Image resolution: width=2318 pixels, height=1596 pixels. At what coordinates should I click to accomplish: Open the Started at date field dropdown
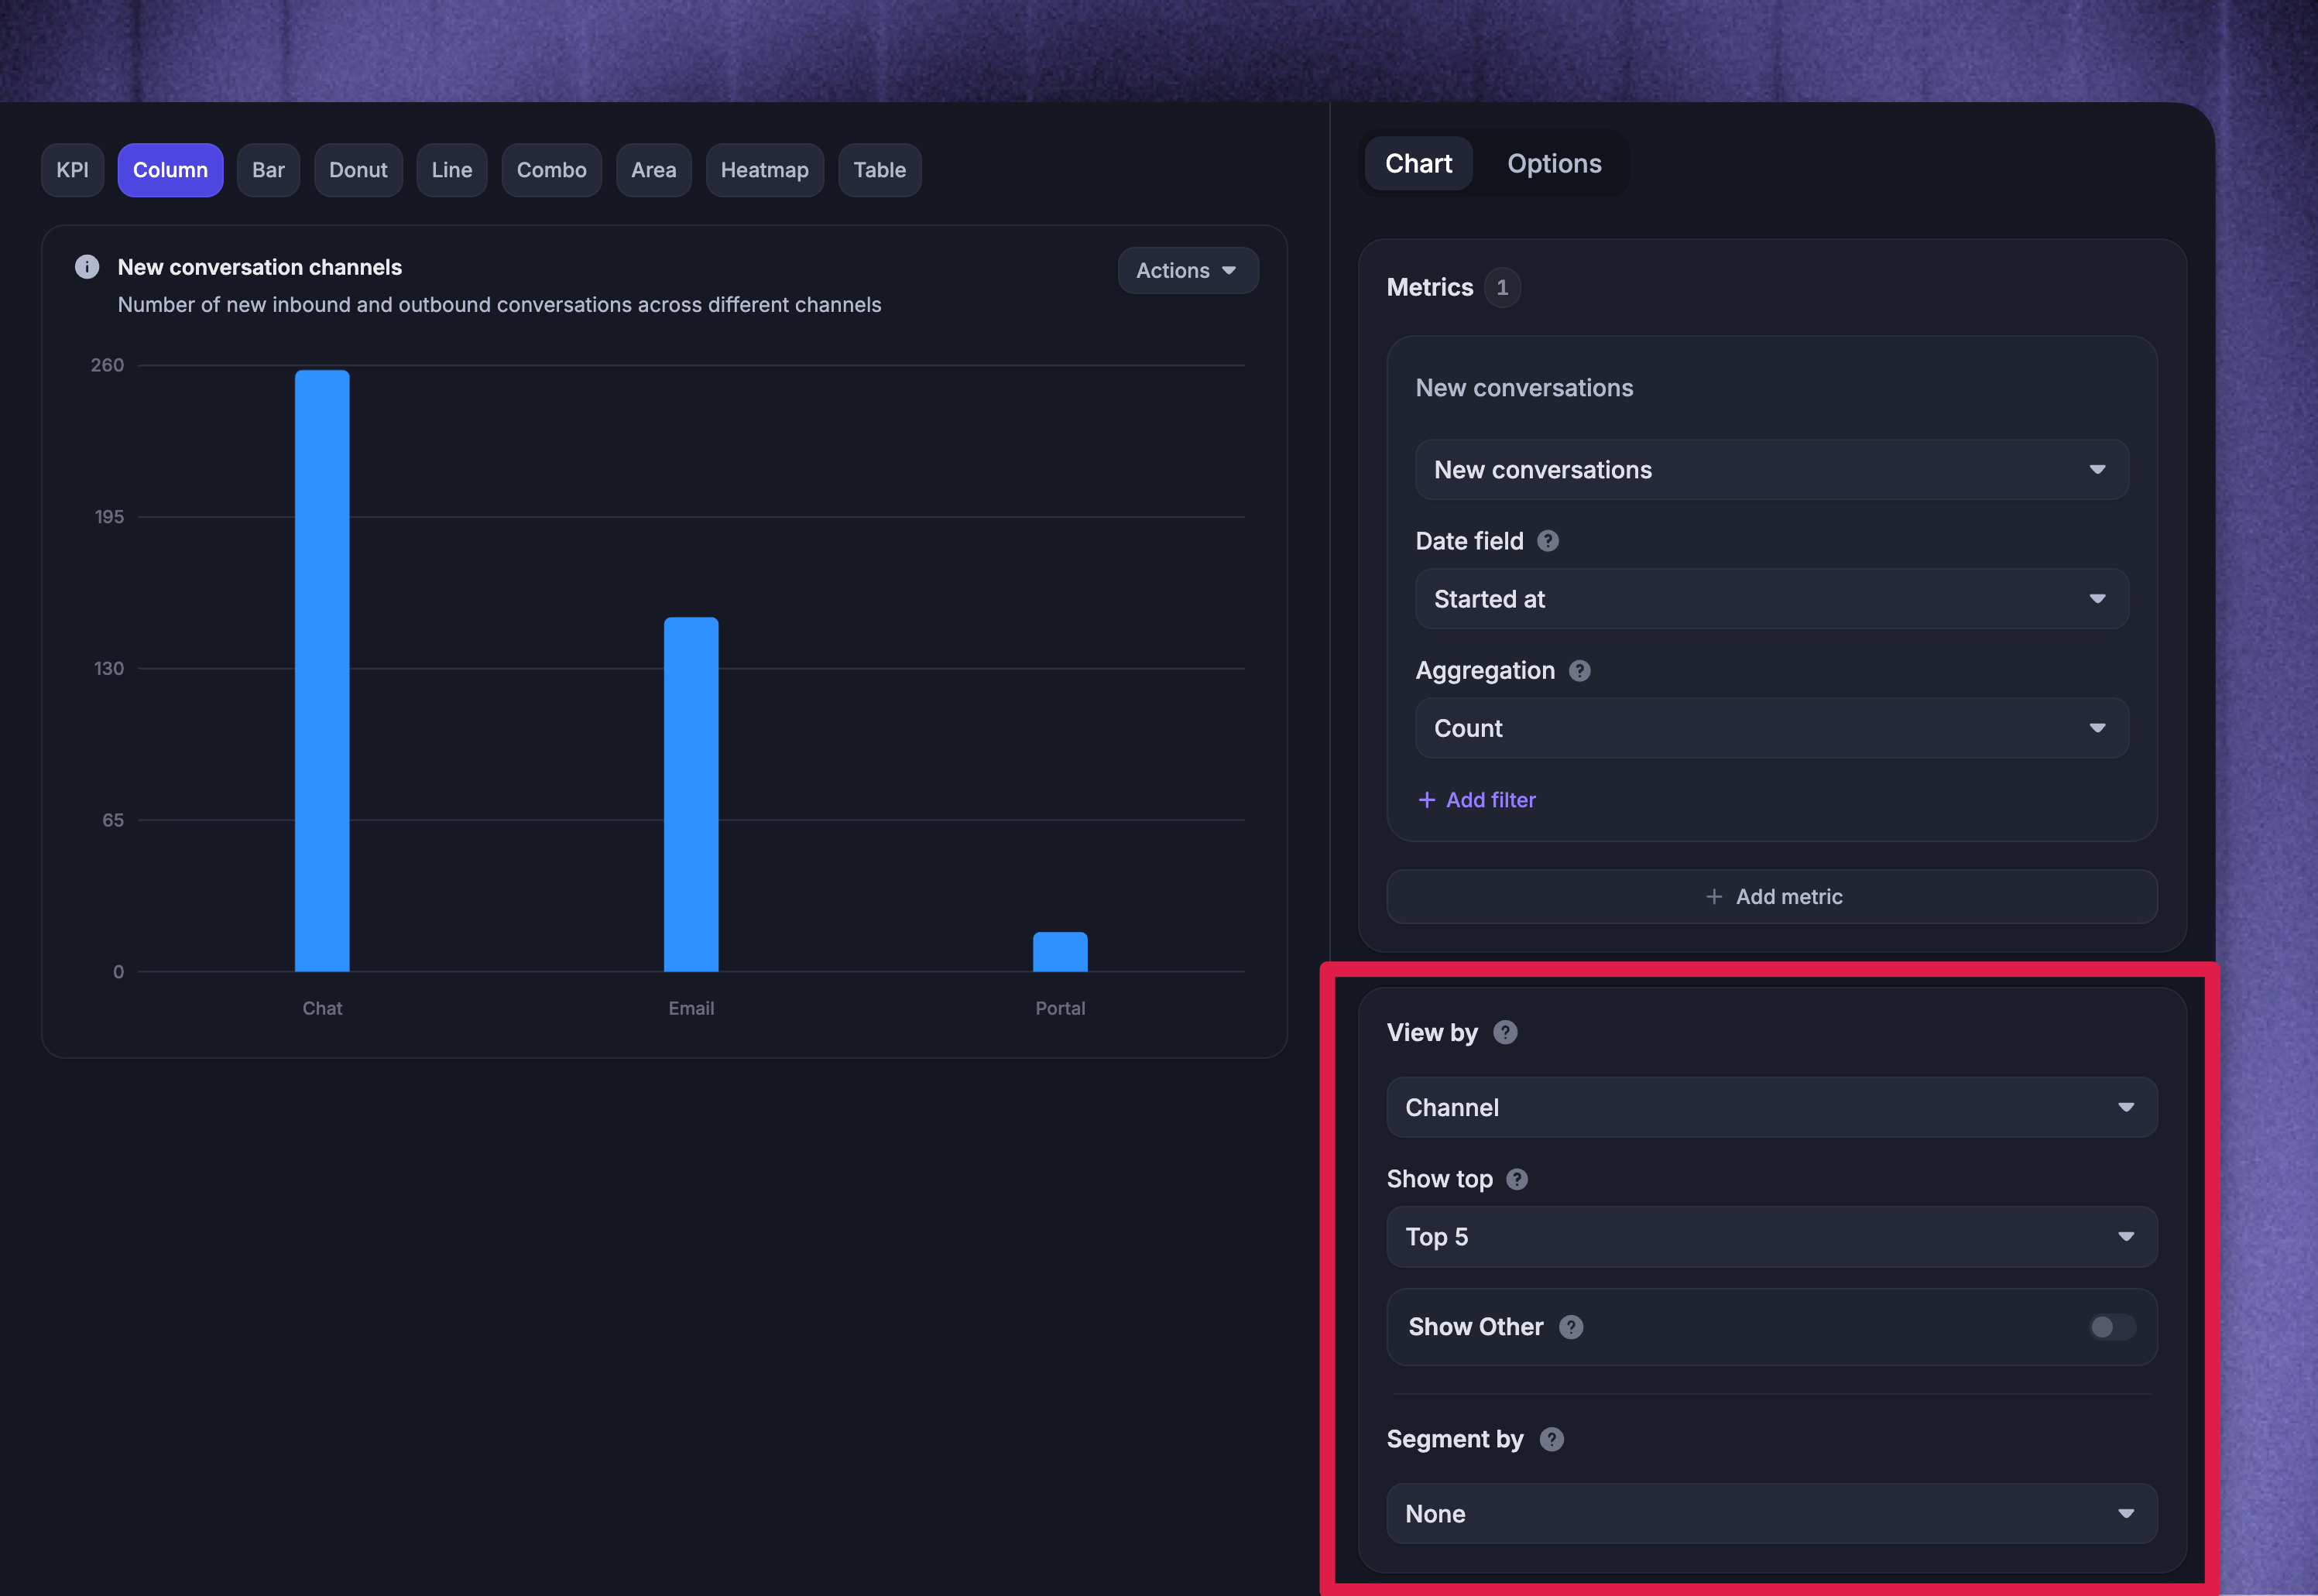click(1772, 599)
